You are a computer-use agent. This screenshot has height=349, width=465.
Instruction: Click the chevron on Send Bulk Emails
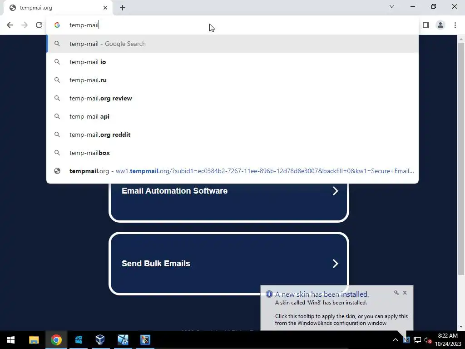tap(336, 264)
